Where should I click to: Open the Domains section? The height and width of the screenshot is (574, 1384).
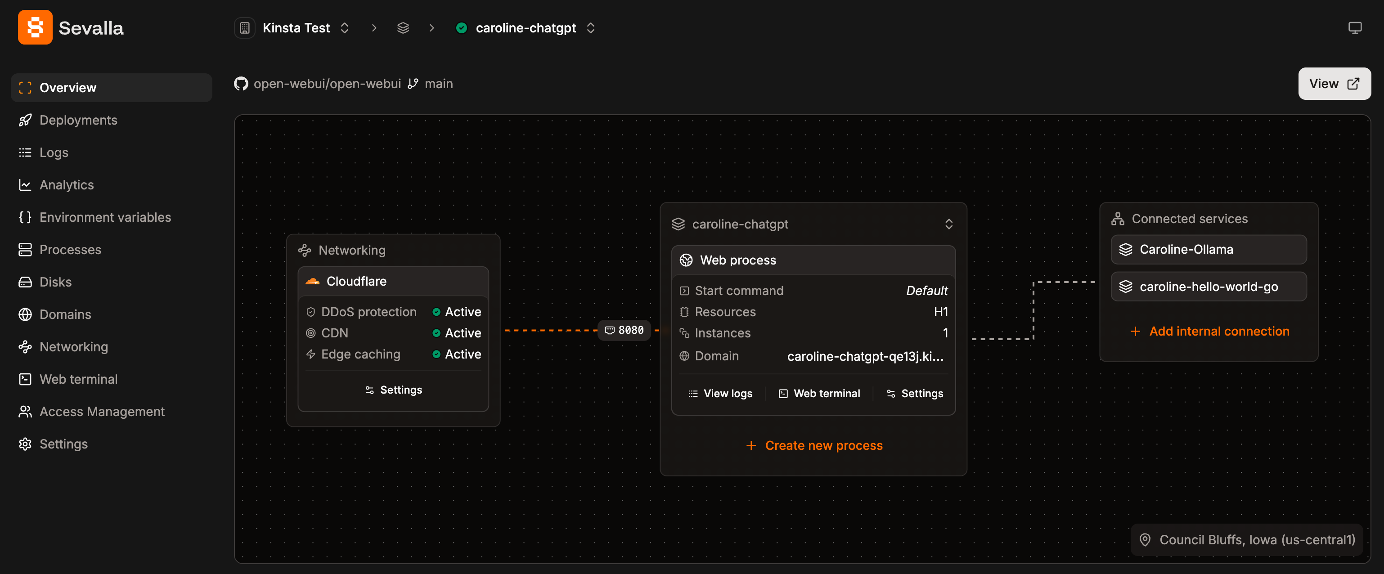64,314
